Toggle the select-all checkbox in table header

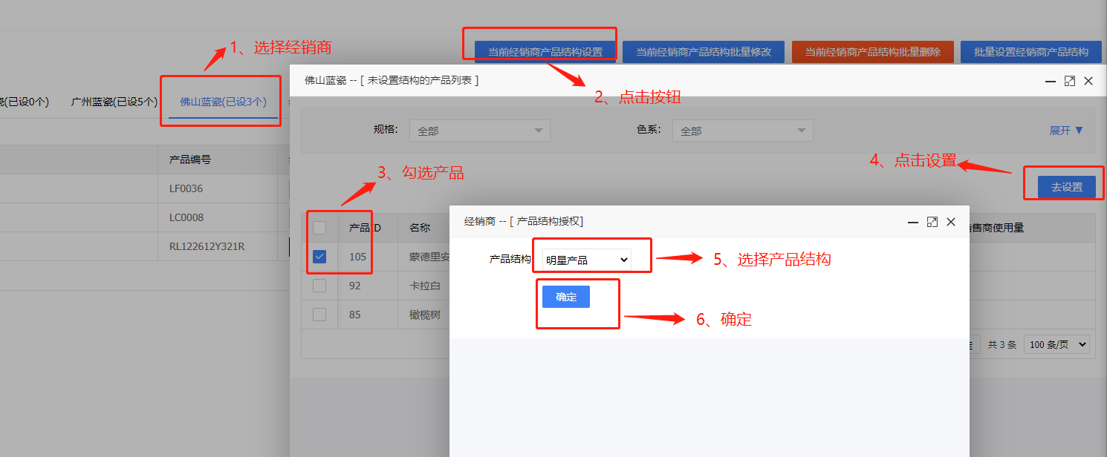(x=319, y=228)
